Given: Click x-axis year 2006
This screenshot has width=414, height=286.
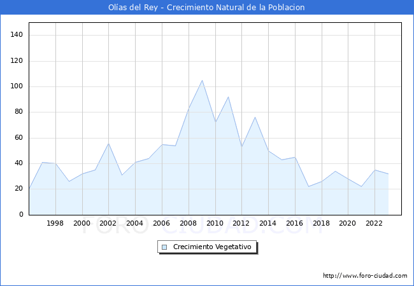Looking at the screenshot, I should coord(161,223).
